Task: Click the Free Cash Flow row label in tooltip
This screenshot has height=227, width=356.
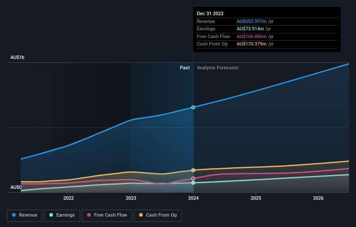Action: click(x=213, y=36)
